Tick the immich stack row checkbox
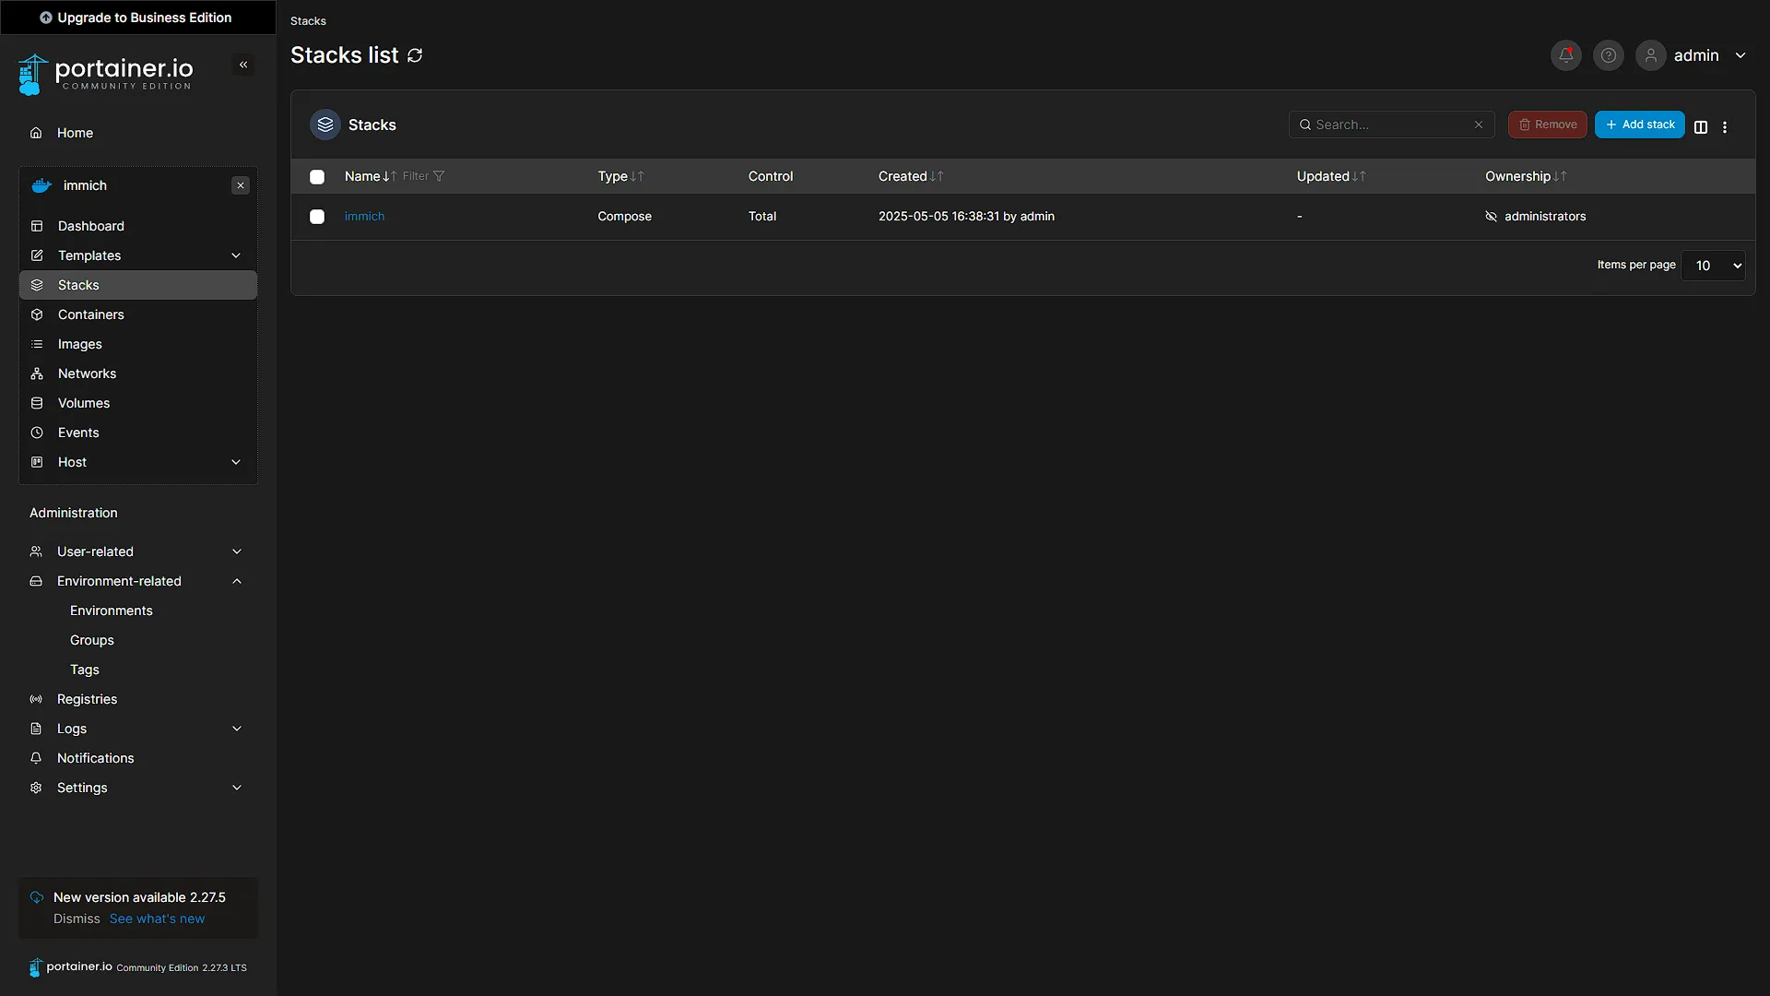This screenshot has width=1770, height=996. (317, 217)
